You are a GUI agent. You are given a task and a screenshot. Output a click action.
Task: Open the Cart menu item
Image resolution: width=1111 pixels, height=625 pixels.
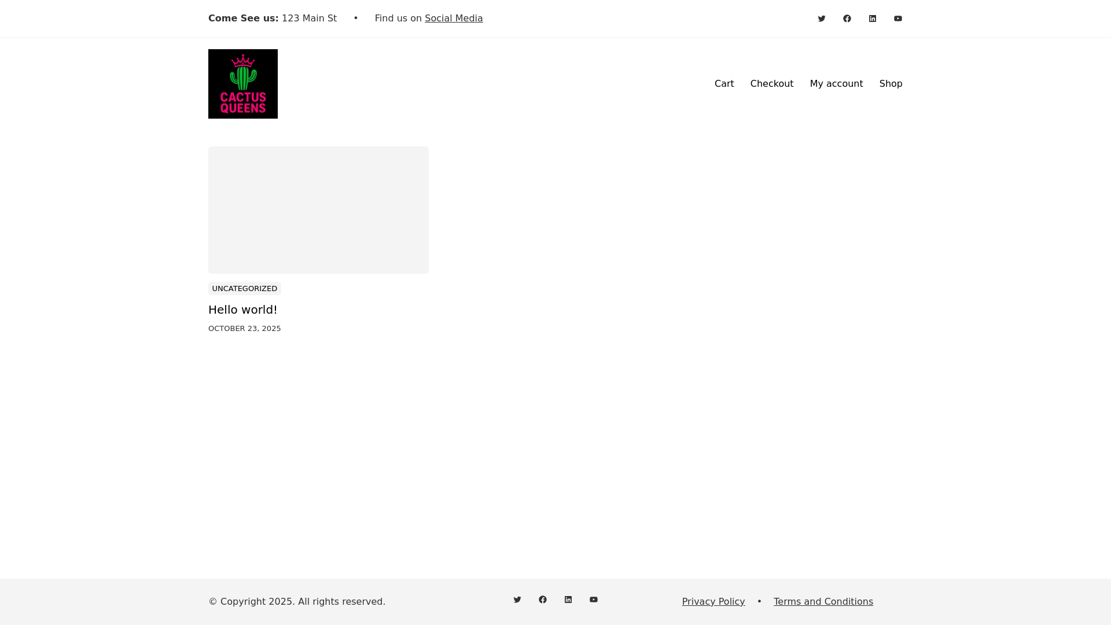point(724,84)
